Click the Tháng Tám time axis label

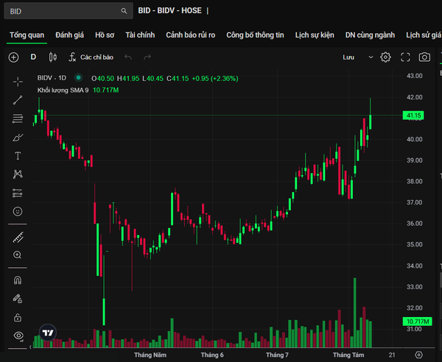coord(348,355)
